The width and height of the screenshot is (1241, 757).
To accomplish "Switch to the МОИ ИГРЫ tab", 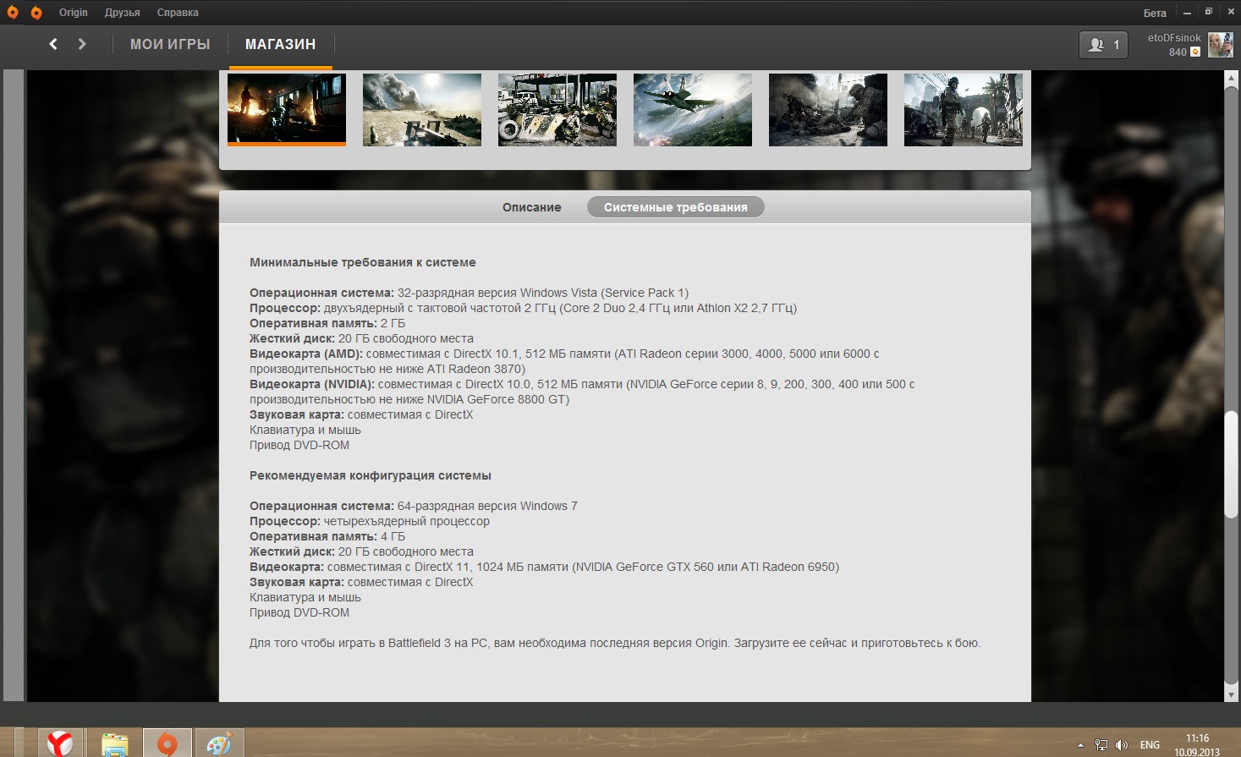I will 170,44.
